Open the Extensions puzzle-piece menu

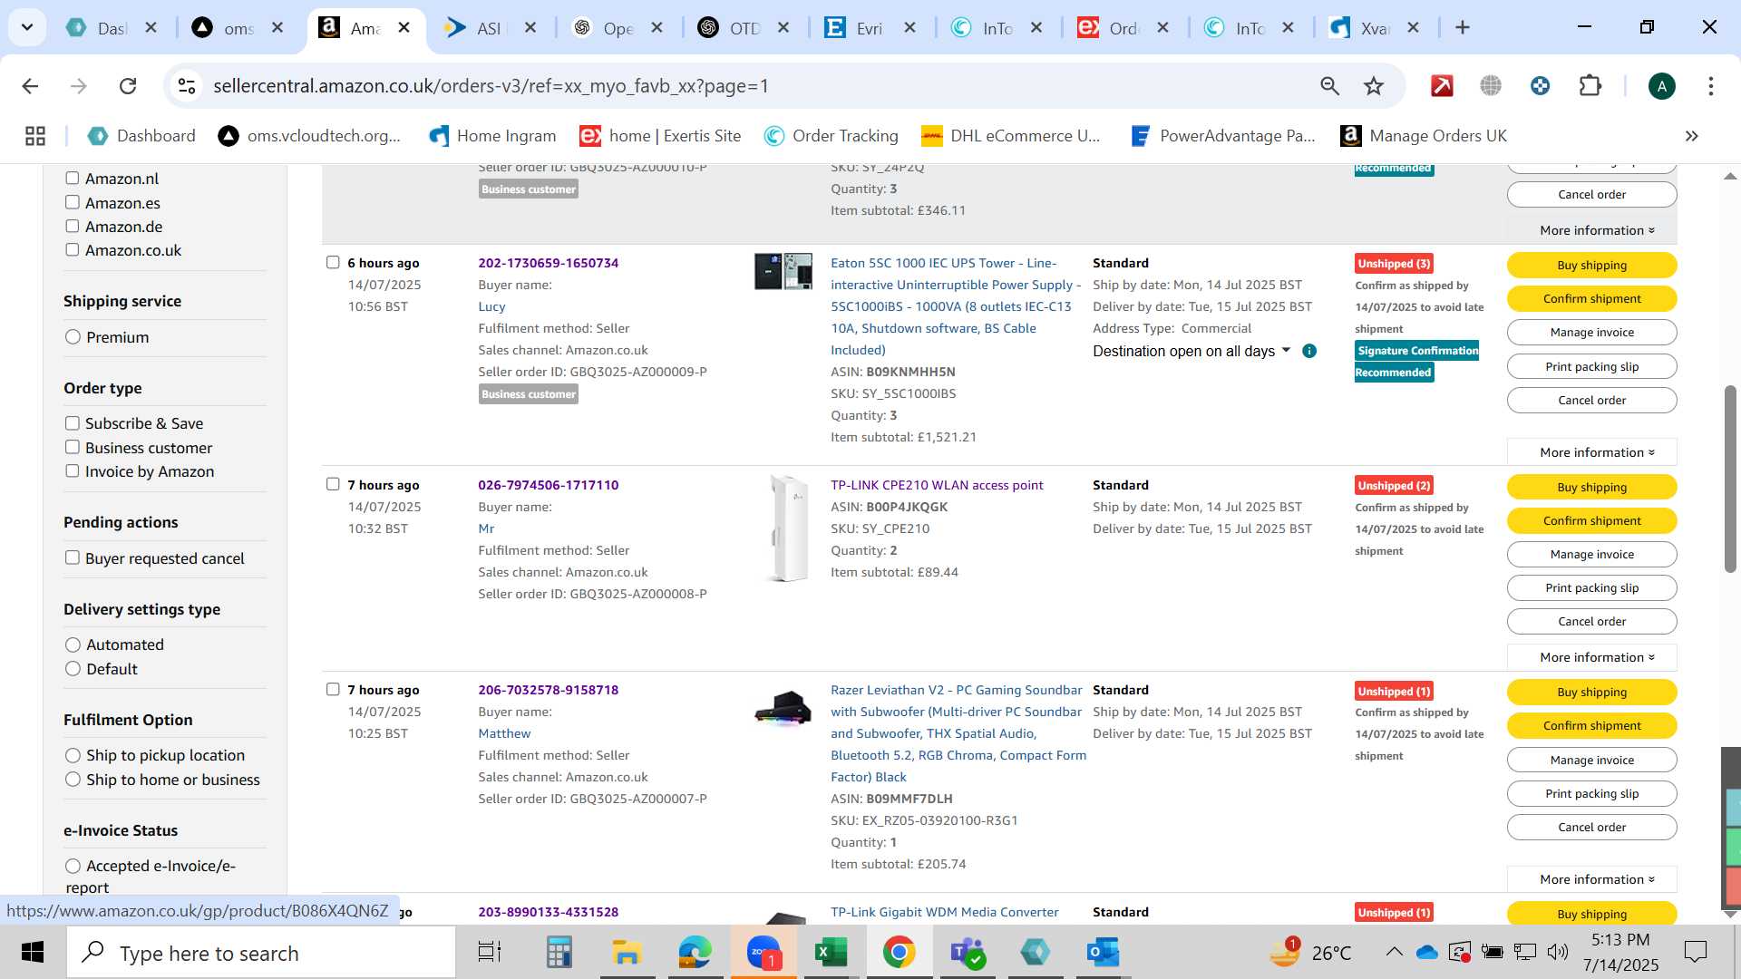point(1590,86)
